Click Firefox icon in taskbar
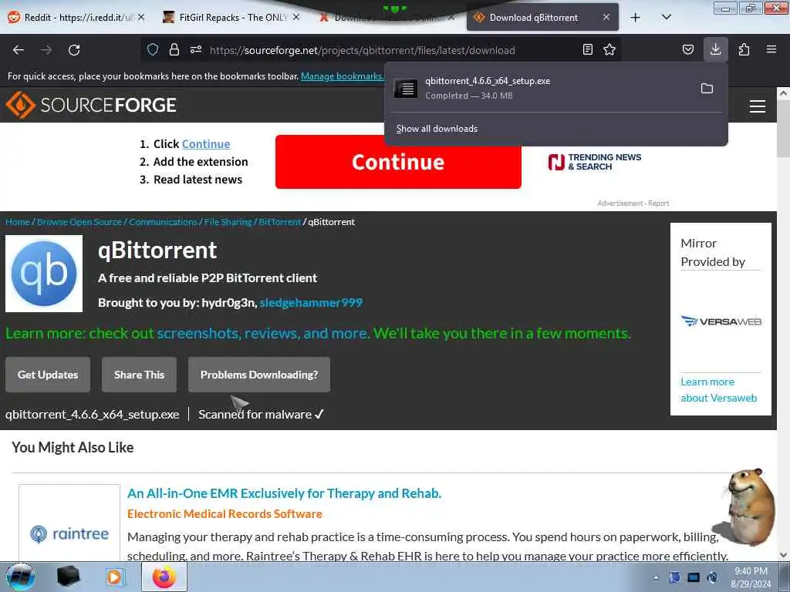 pyautogui.click(x=164, y=577)
